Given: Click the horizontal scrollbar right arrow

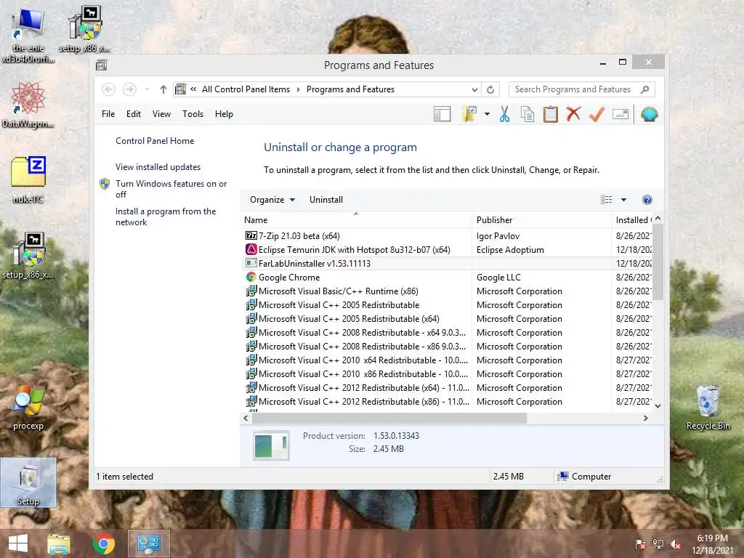Looking at the screenshot, I should tap(645, 418).
